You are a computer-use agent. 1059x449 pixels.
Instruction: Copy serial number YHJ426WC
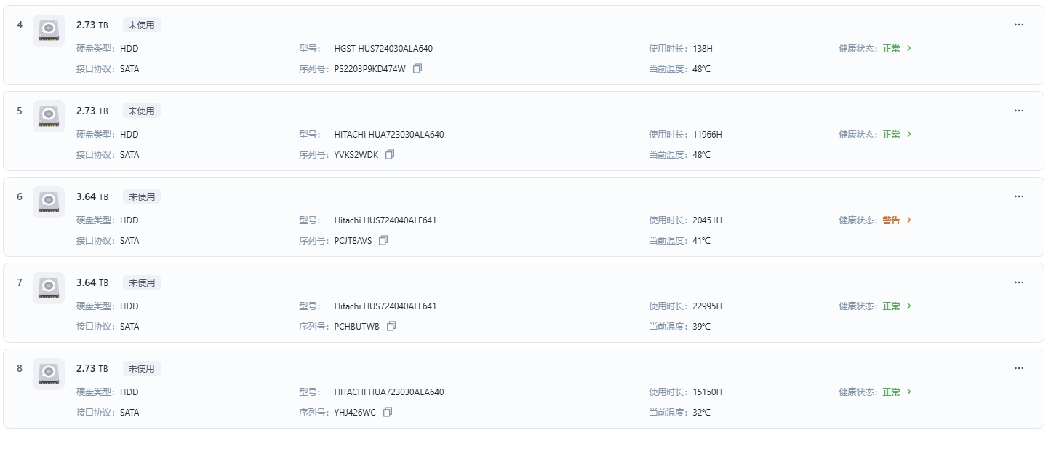388,412
